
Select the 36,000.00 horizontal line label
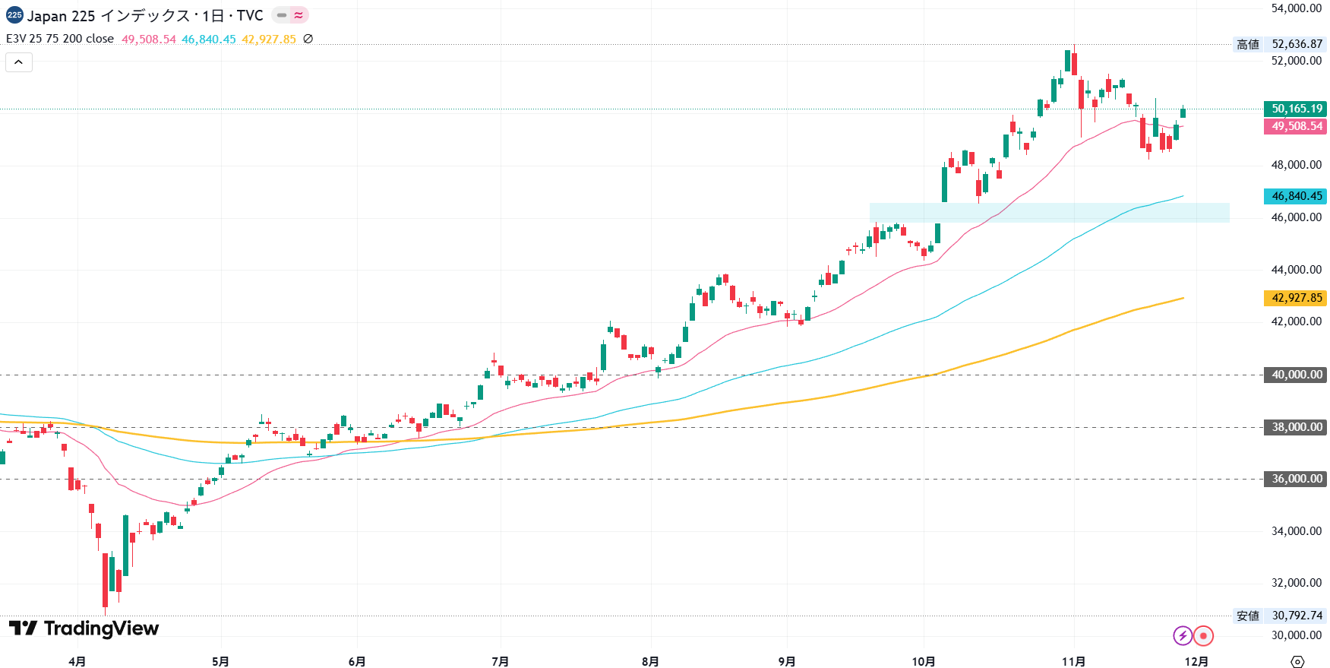tap(1295, 479)
